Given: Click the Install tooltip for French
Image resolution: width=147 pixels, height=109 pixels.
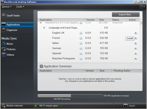Looking at the screenshot, I should 130,38.
